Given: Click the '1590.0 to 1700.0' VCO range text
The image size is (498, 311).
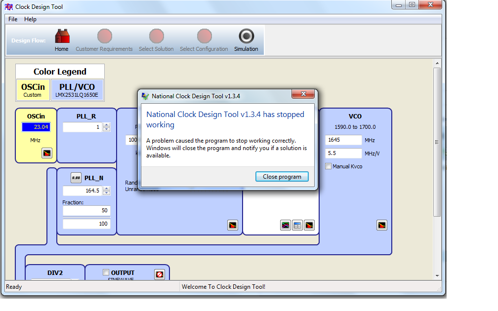Looking at the screenshot, I should (355, 127).
